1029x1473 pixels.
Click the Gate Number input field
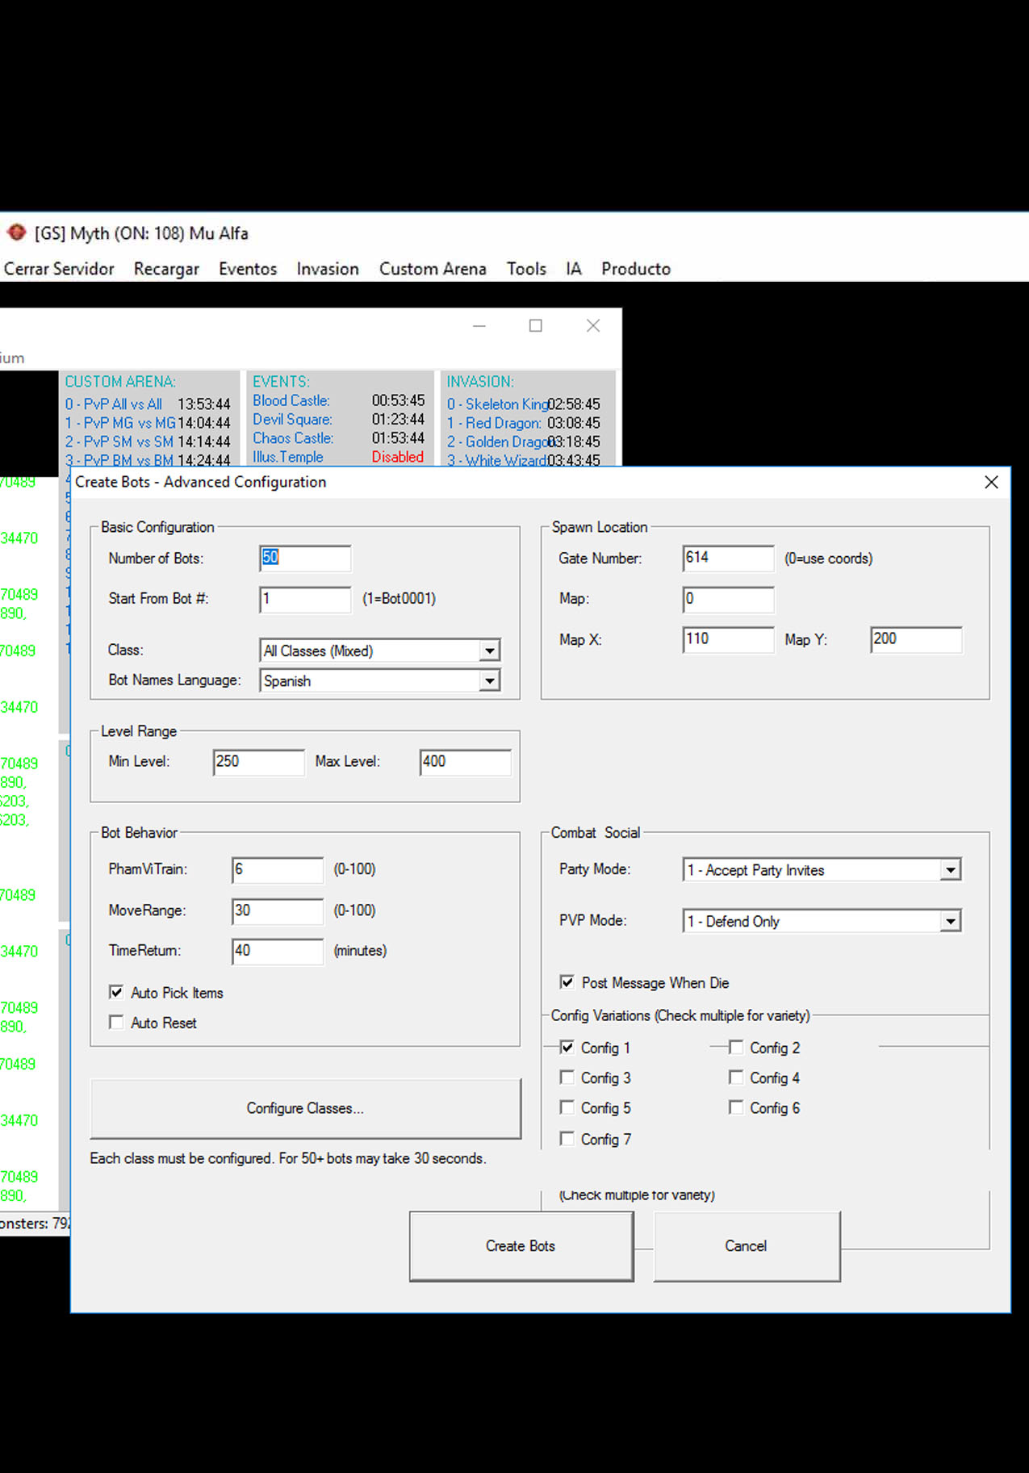(727, 558)
